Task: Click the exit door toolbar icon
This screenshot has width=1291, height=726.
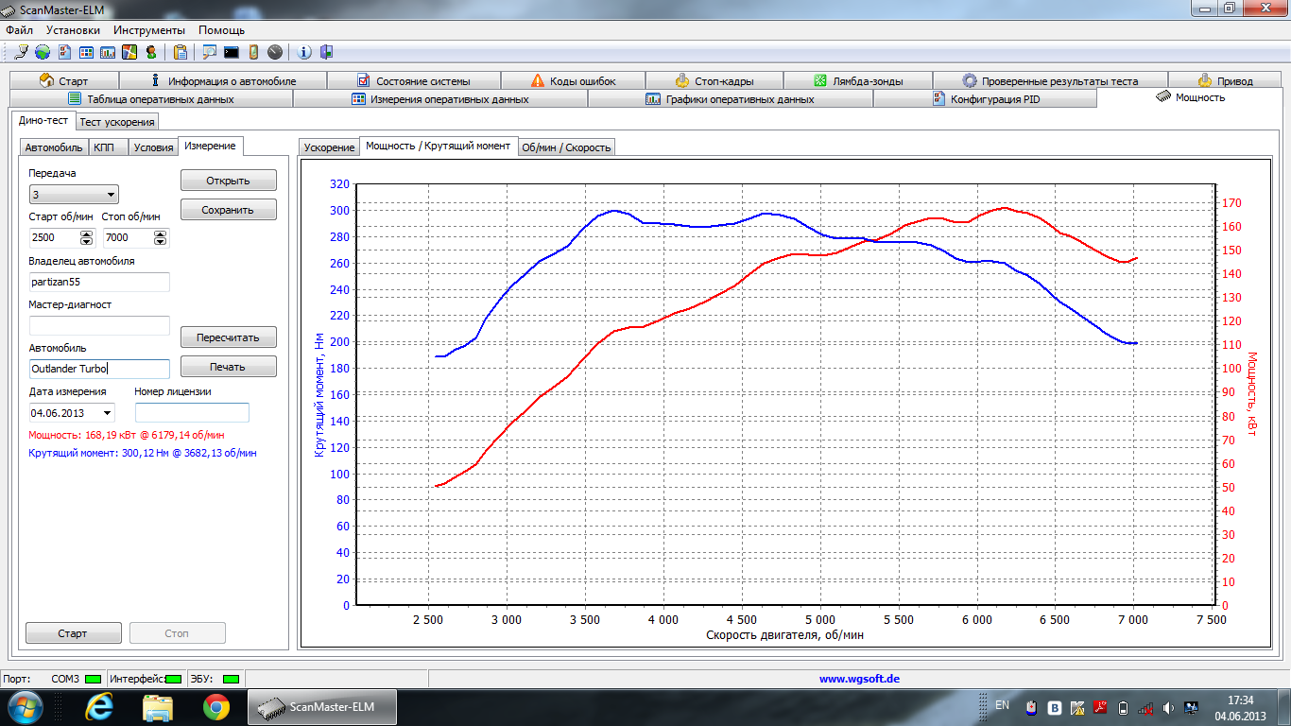Action: coord(326,52)
